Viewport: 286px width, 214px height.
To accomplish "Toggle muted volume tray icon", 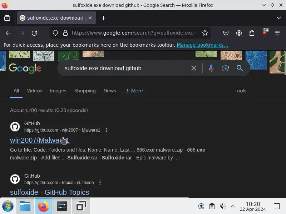I will coord(222,206).
